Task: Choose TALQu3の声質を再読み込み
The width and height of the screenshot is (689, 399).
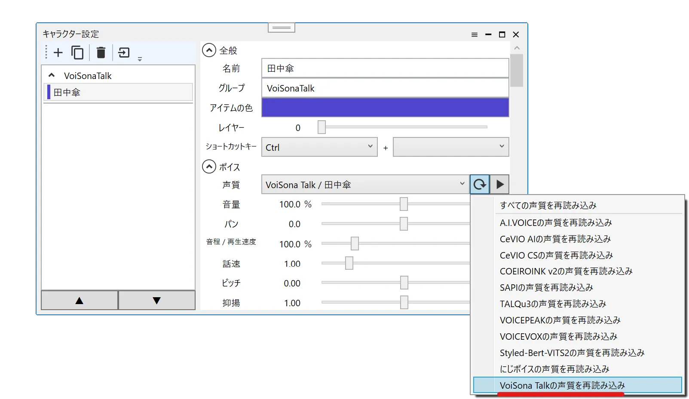Action: (577, 304)
